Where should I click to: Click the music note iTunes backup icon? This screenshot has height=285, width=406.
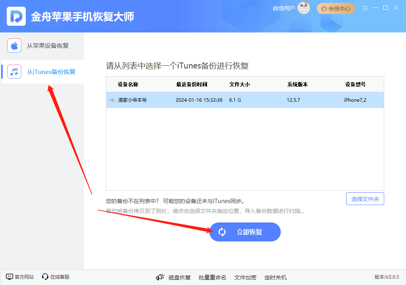(x=14, y=72)
